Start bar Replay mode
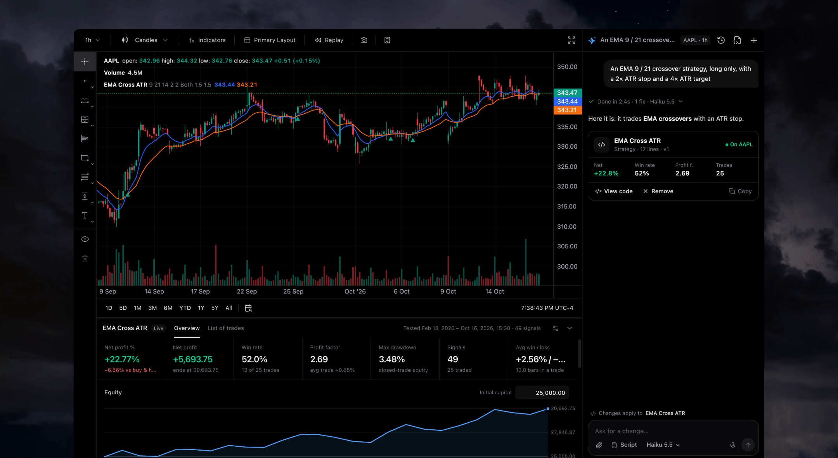 329,40
